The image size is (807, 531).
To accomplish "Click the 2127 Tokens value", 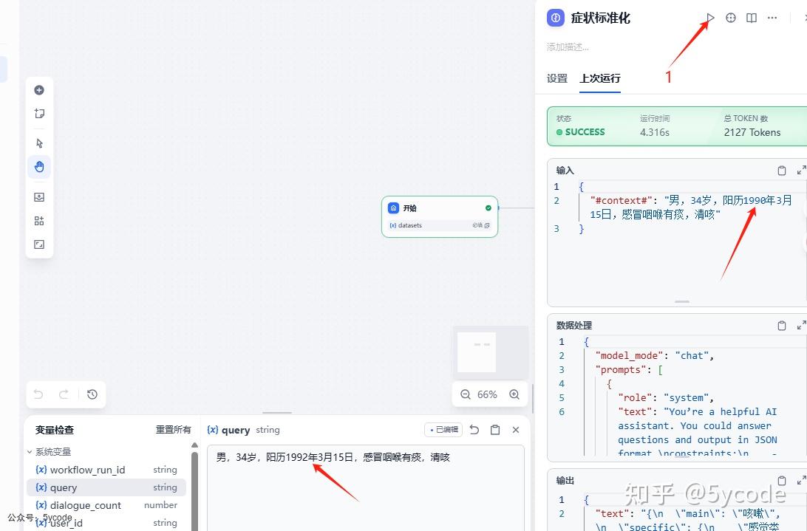I will 752,132.
